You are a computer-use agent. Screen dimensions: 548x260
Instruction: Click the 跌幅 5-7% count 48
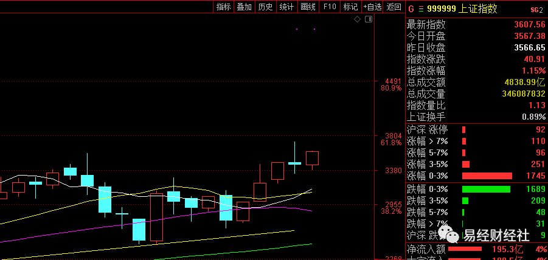540,212
